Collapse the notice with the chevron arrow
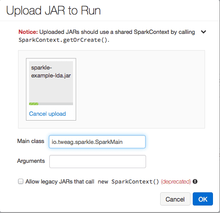The image size is (220, 213). coord(203,32)
